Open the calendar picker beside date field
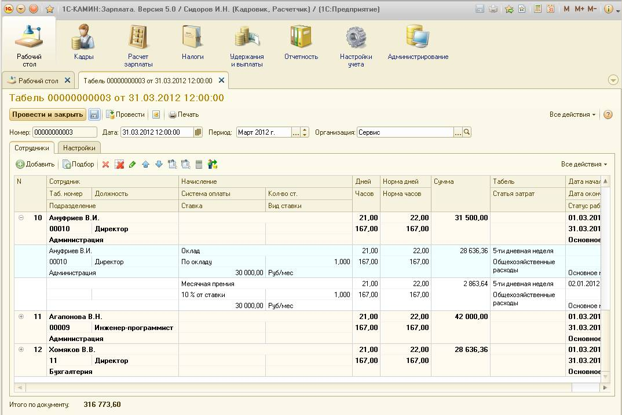The image size is (622, 415). click(x=198, y=132)
